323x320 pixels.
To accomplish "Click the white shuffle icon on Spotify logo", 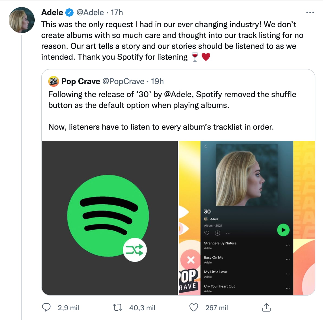I will point(135,250).
